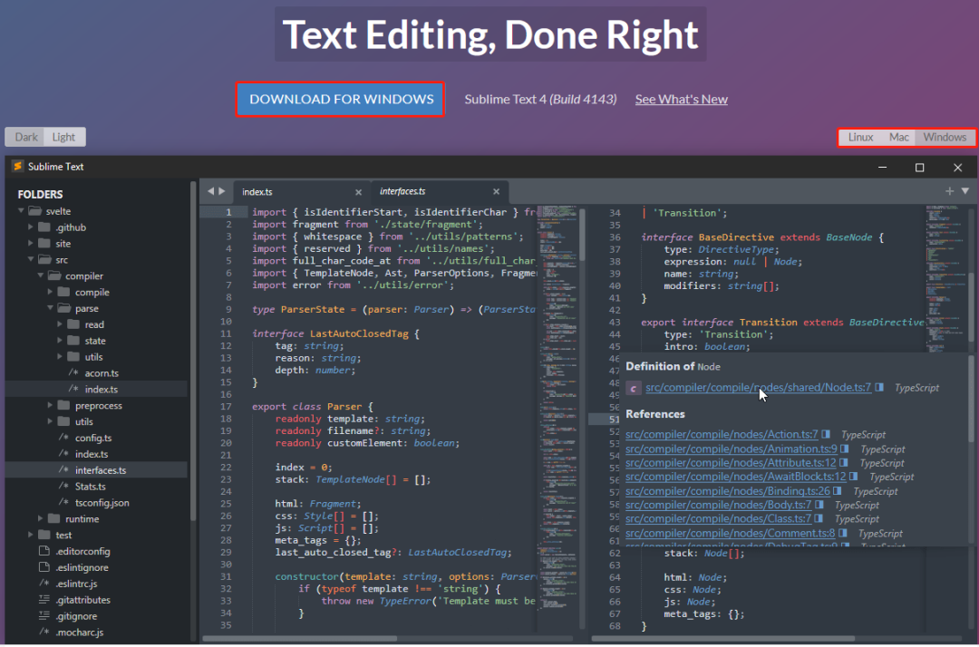Open Stats.ts in the sidebar
Image resolution: width=979 pixels, height=647 pixels.
pos(90,487)
